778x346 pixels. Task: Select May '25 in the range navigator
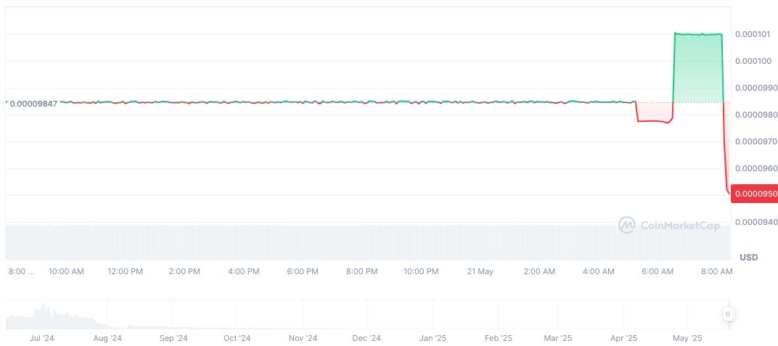[x=687, y=338]
